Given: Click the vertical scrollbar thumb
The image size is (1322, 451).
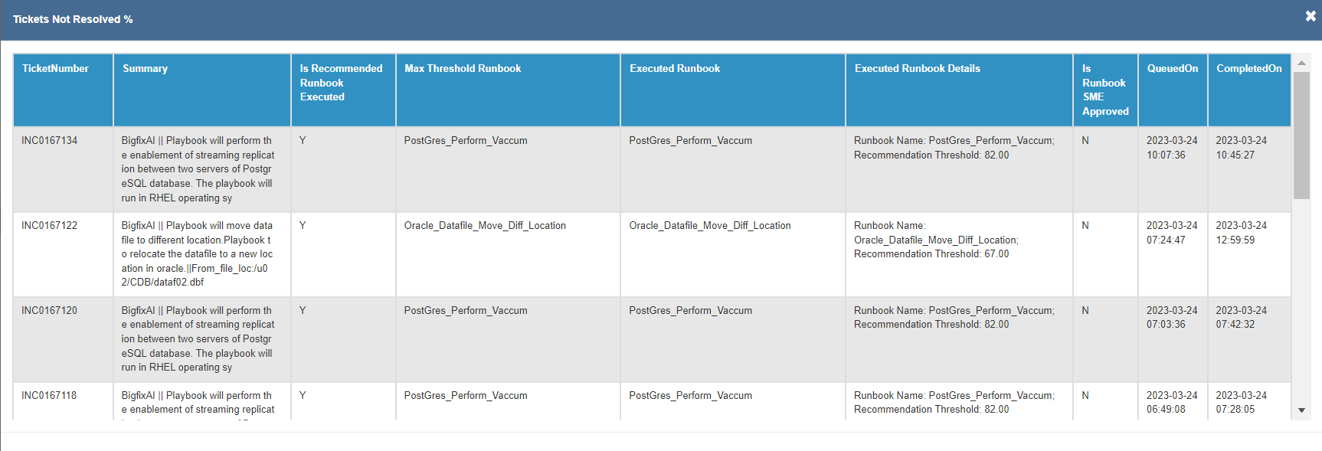Looking at the screenshot, I should [x=1301, y=135].
